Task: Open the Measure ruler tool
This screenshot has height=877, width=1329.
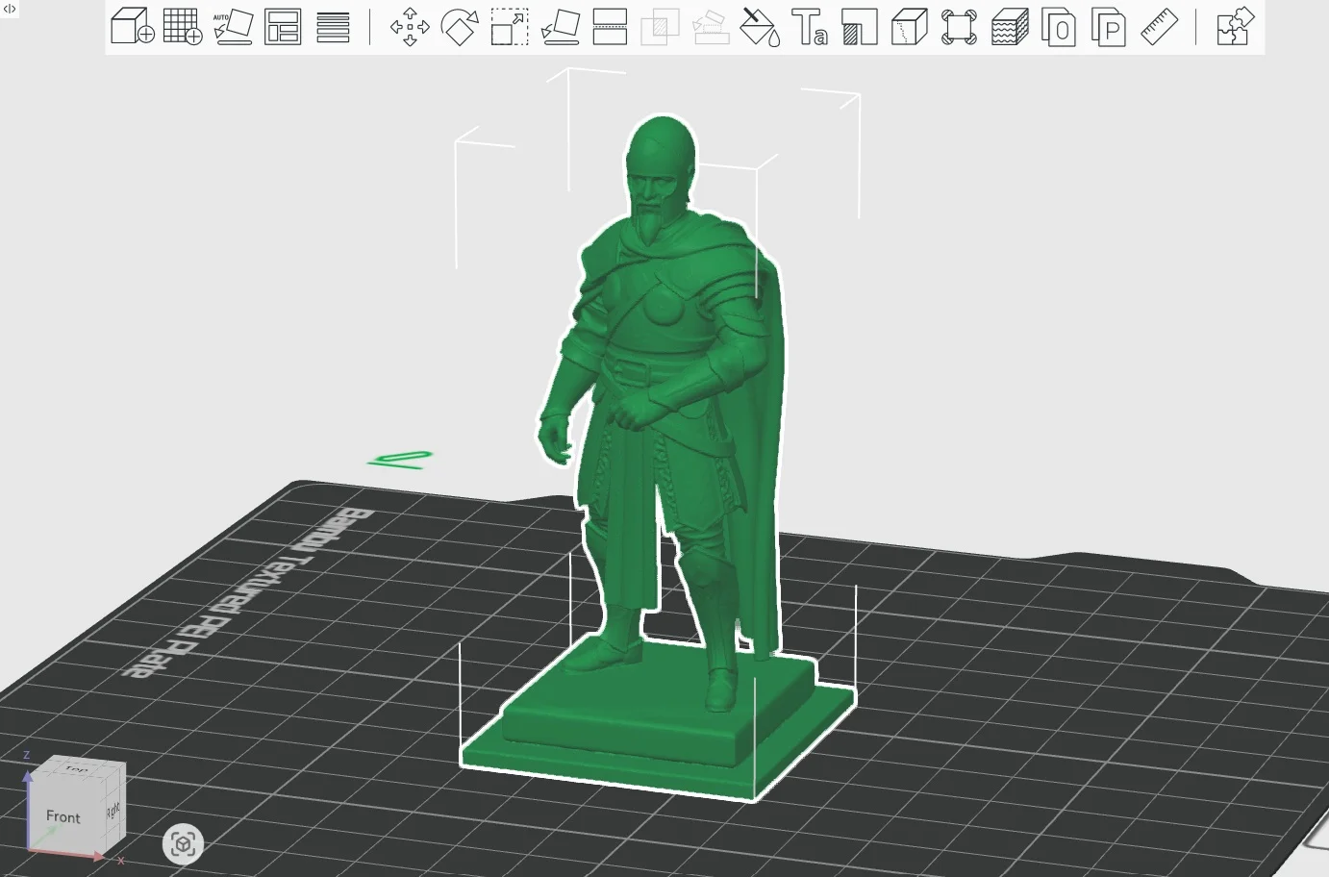Action: [1159, 27]
